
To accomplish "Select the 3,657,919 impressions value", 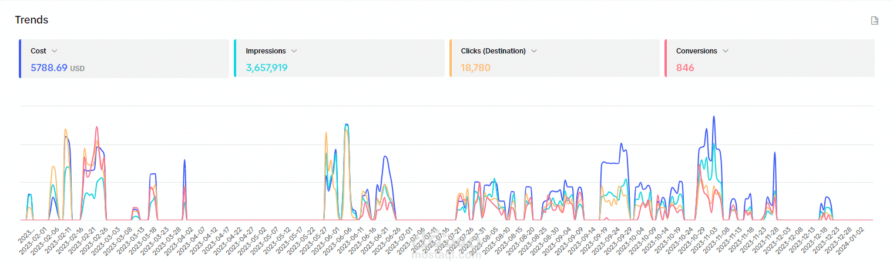I will tap(267, 68).
